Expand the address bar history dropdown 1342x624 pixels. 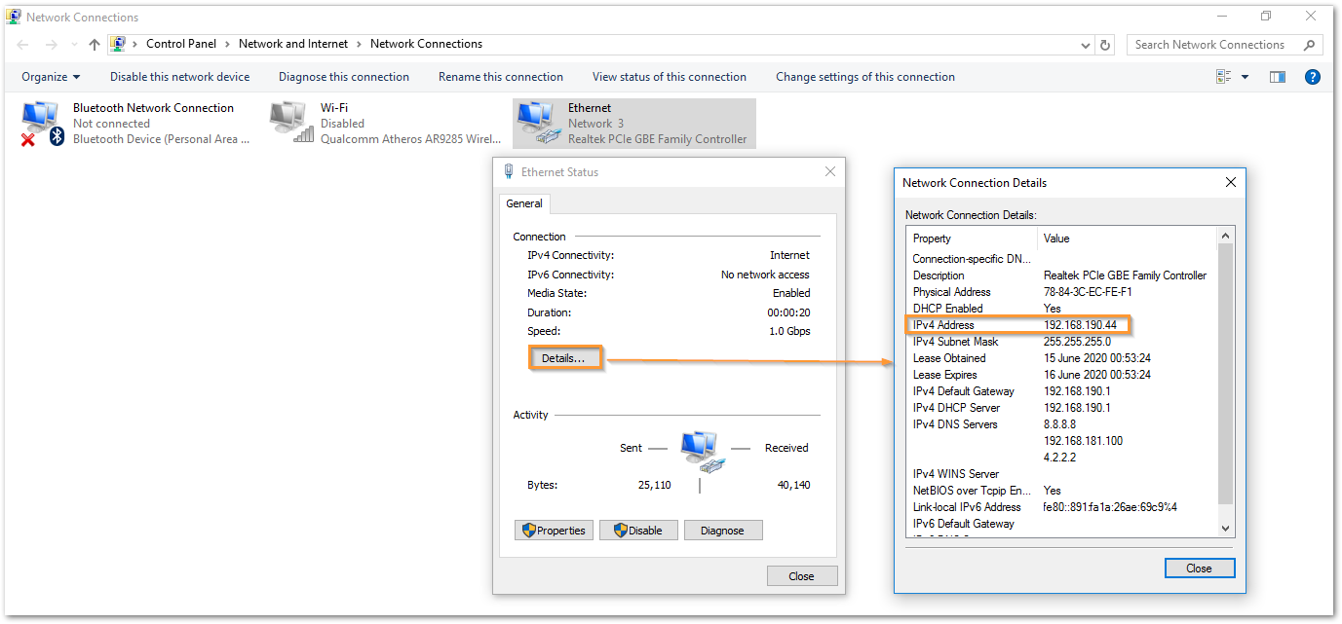(1087, 45)
